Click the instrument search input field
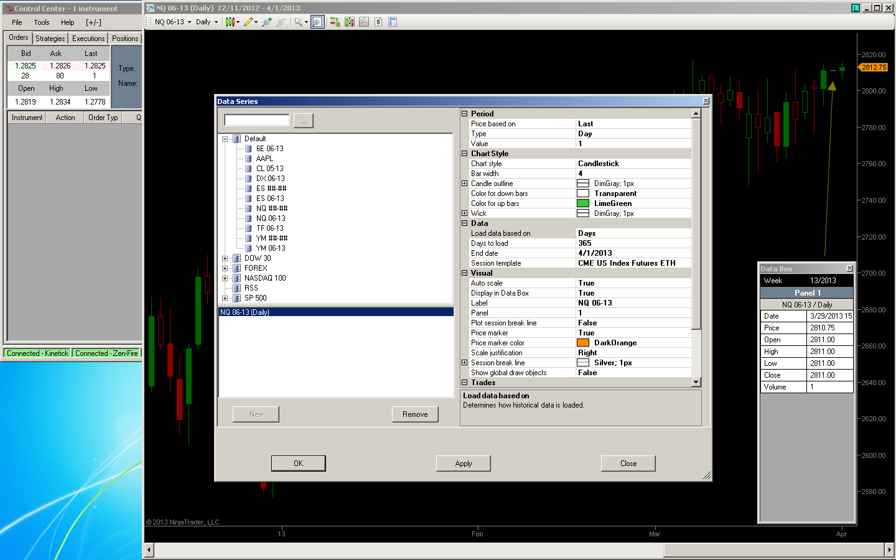 (257, 120)
